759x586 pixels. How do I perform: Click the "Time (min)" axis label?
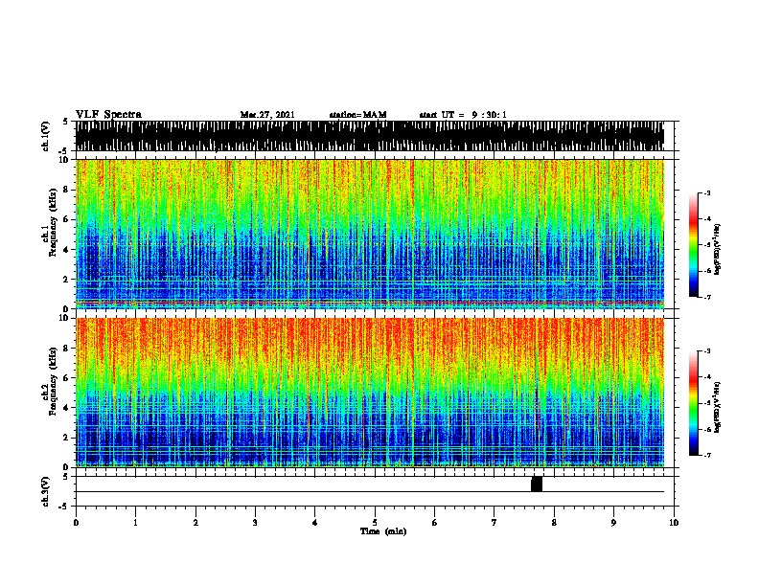(x=383, y=531)
